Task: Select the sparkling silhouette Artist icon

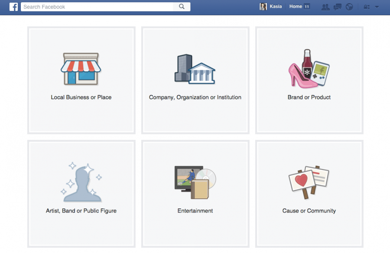Action: pyautogui.click(x=81, y=182)
